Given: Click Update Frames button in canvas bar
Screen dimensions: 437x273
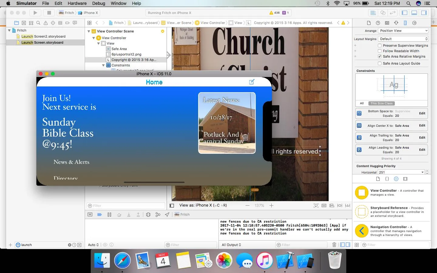Looking at the screenshot, I should (316, 205).
